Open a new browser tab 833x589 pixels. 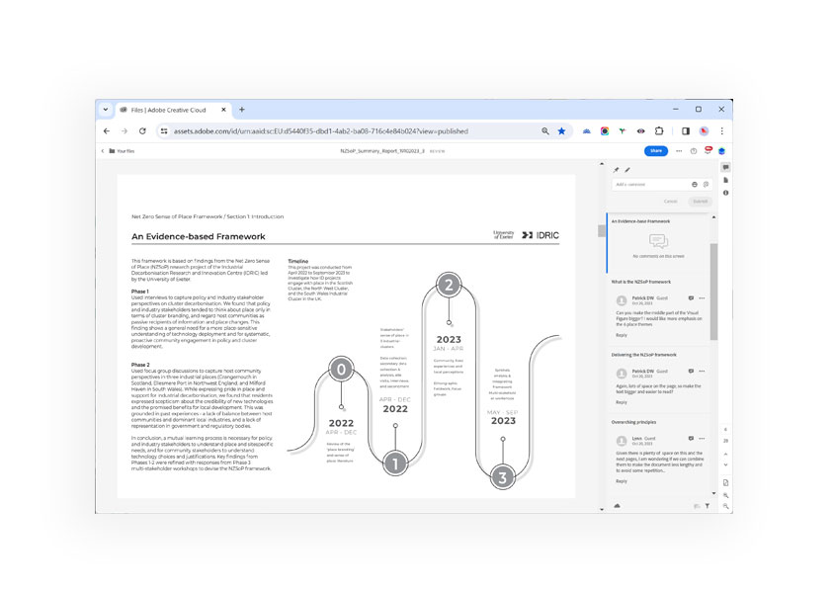coord(242,110)
